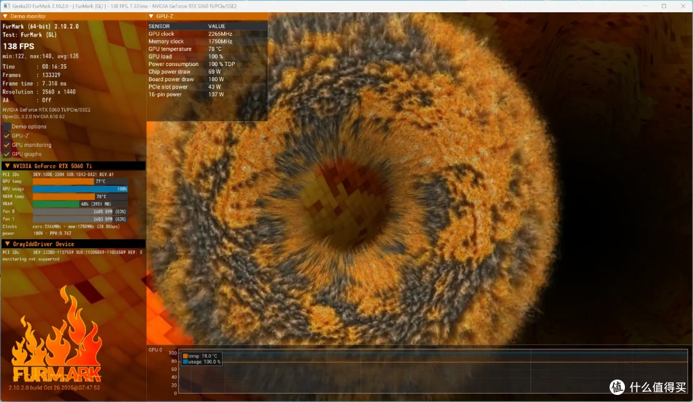Select the Frames 133329 line
Viewport: 693px width, 402px height.
point(31,75)
